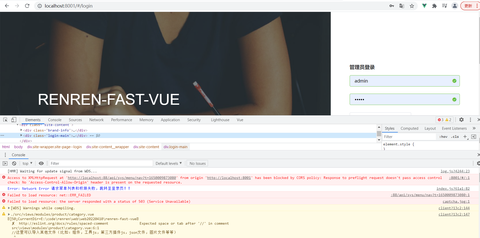Open the Security tab

click(194, 120)
